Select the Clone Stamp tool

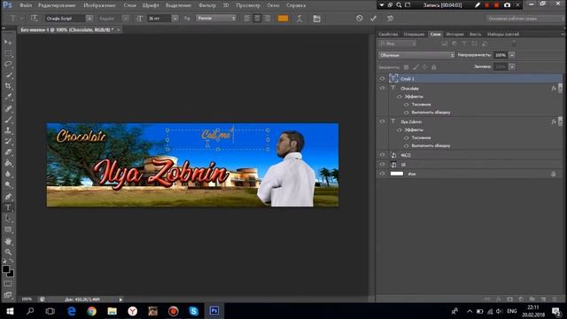click(x=8, y=130)
